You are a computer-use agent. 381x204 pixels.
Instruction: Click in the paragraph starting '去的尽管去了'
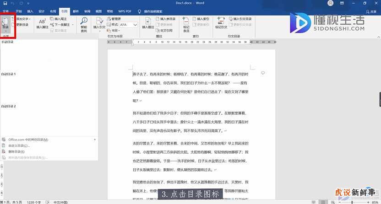[190, 156]
